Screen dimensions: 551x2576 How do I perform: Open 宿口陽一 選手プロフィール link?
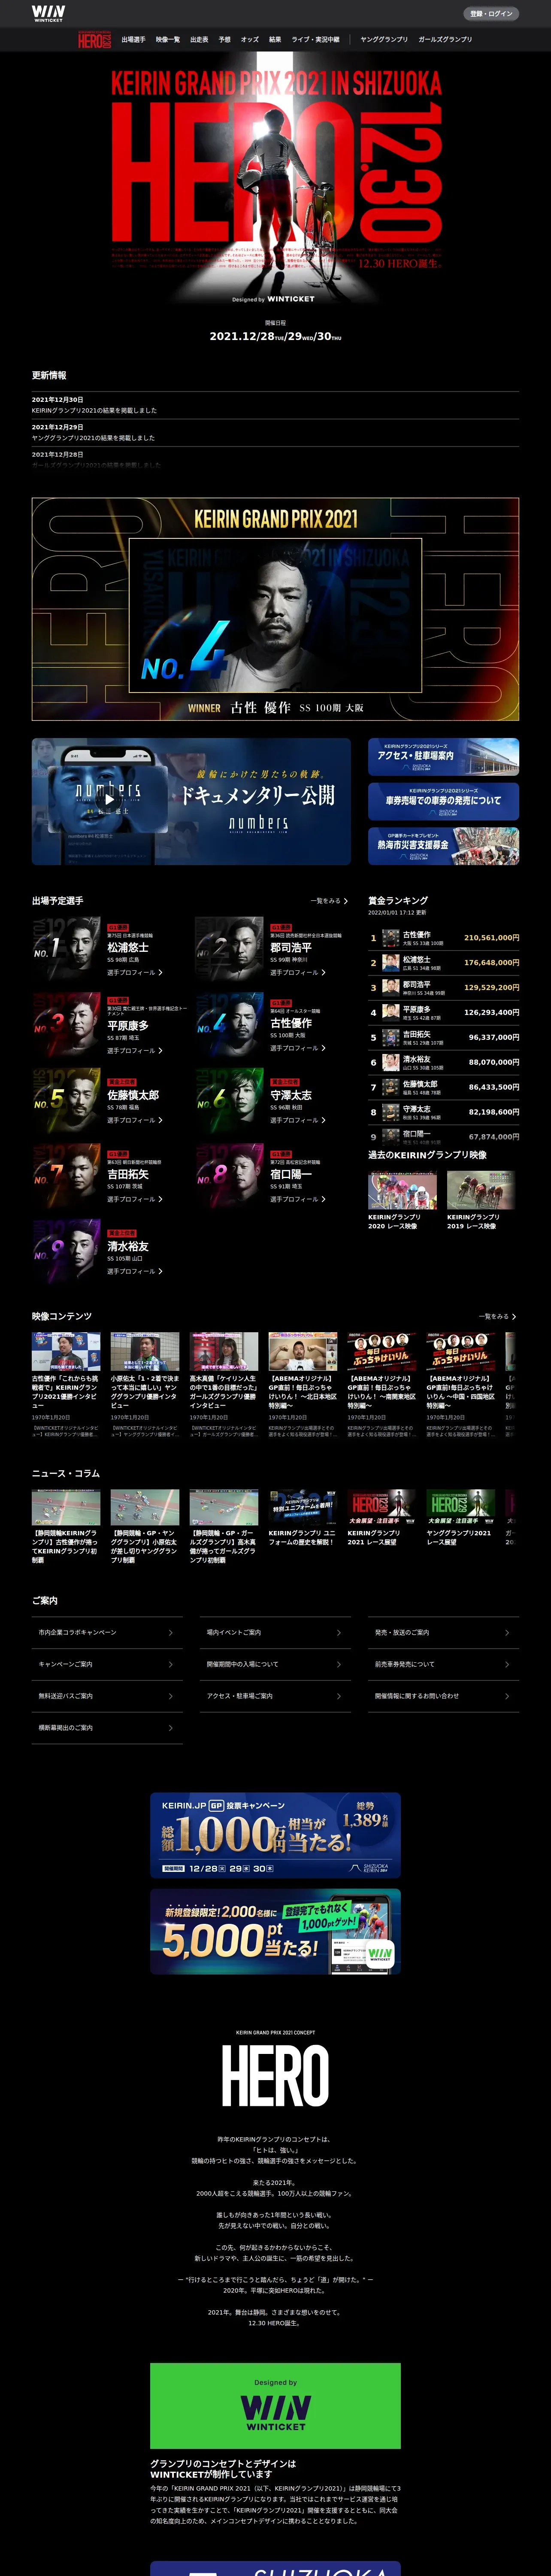pos(297,1199)
